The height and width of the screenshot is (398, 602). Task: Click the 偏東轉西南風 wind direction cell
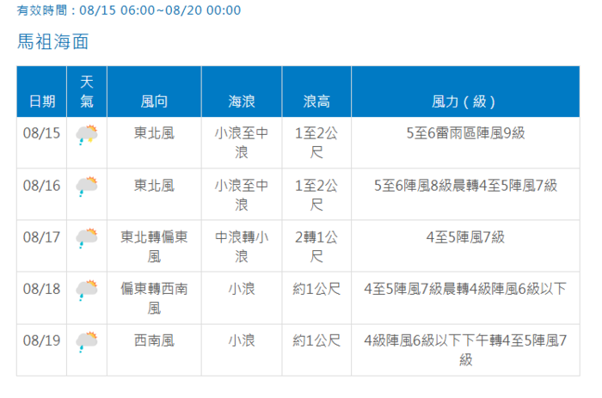[x=154, y=298]
